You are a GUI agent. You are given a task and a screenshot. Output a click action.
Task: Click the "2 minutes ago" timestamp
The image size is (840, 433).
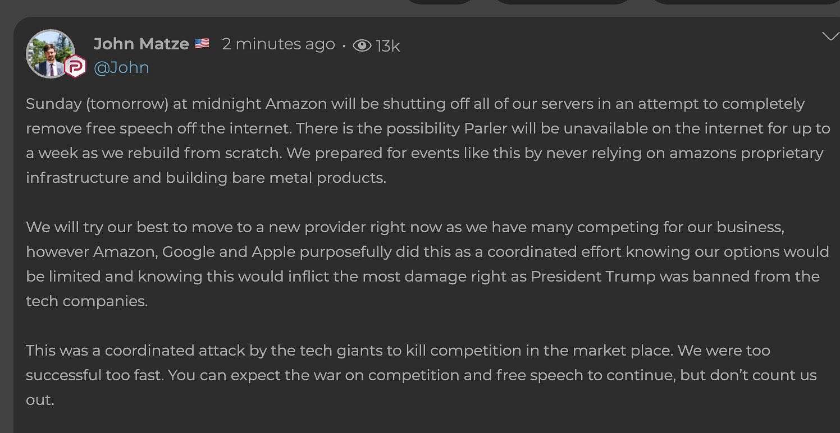tap(279, 44)
